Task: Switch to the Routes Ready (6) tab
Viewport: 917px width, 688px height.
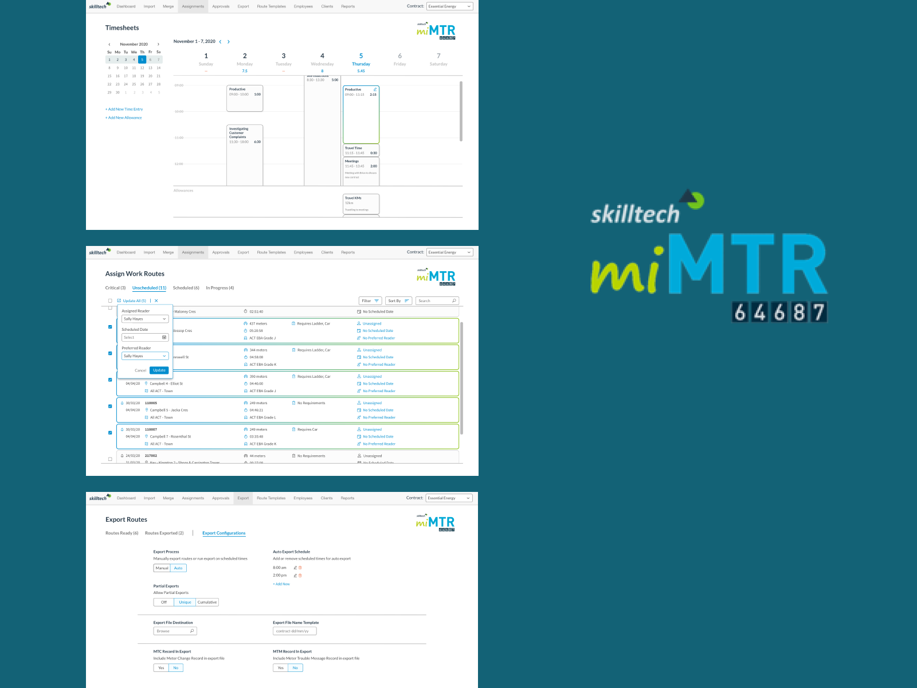Action: 122,533
